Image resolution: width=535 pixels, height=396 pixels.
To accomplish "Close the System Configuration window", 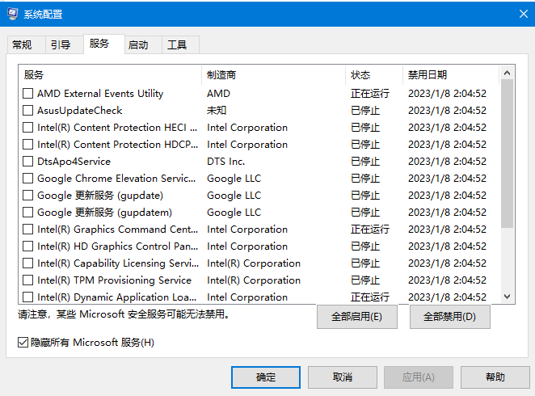I will (x=515, y=14).
